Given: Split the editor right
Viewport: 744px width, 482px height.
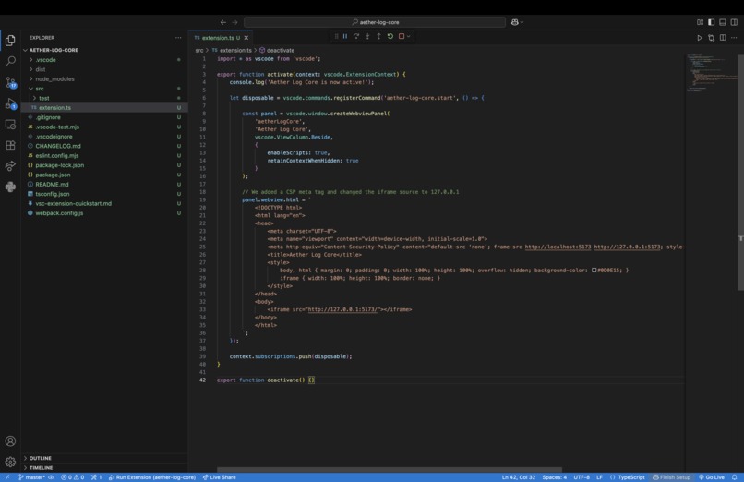Looking at the screenshot, I should point(723,38).
